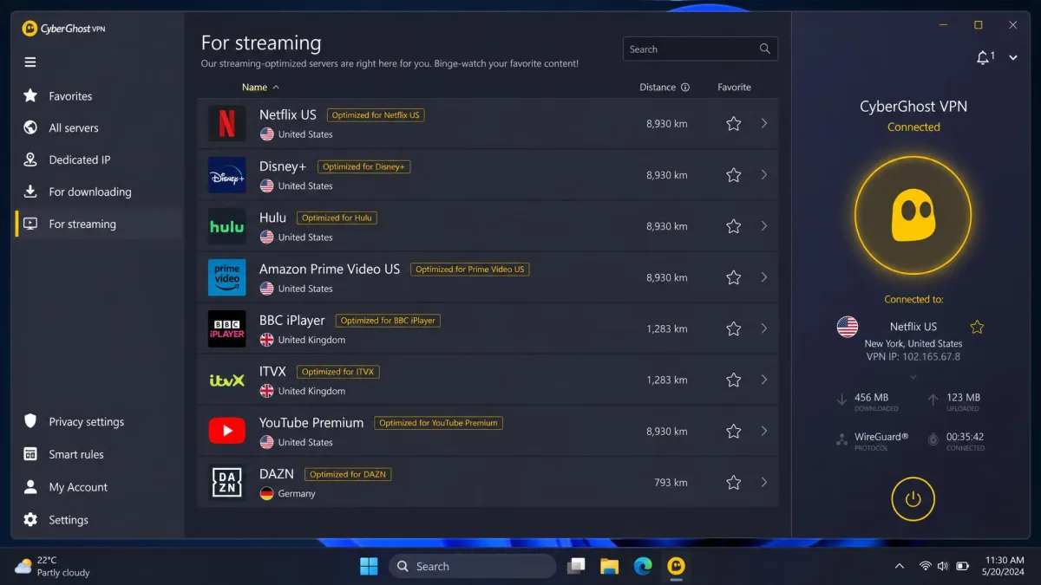Sort servers by Name column
The height and width of the screenshot is (585, 1041).
[x=260, y=88]
